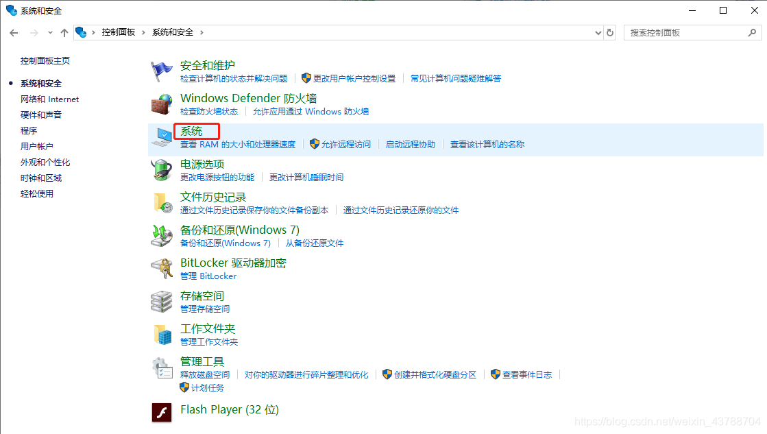Open 程序 category in sidebar
Image resolution: width=767 pixels, height=434 pixels.
[28, 131]
